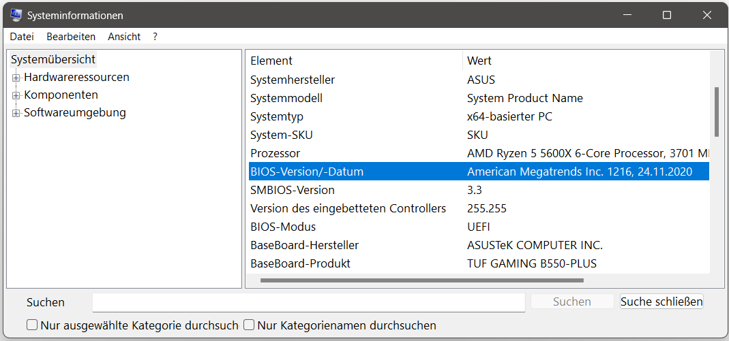Open the ? help menu
The height and width of the screenshot is (341, 729).
click(155, 37)
